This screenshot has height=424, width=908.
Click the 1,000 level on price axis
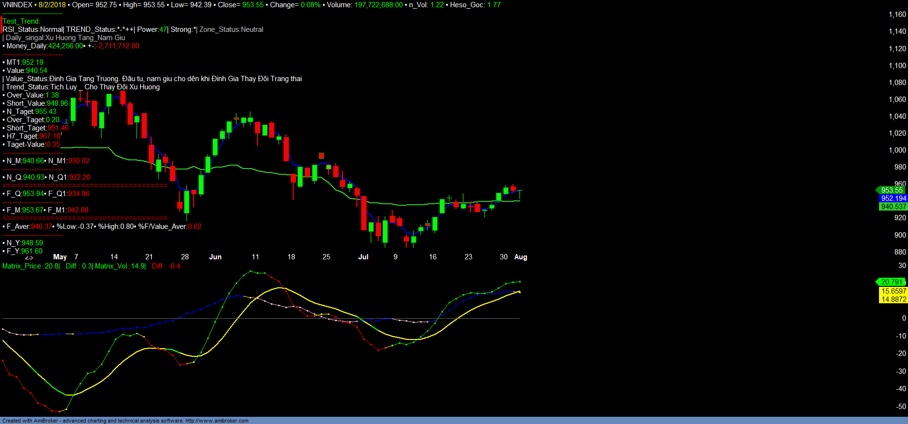(897, 150)
